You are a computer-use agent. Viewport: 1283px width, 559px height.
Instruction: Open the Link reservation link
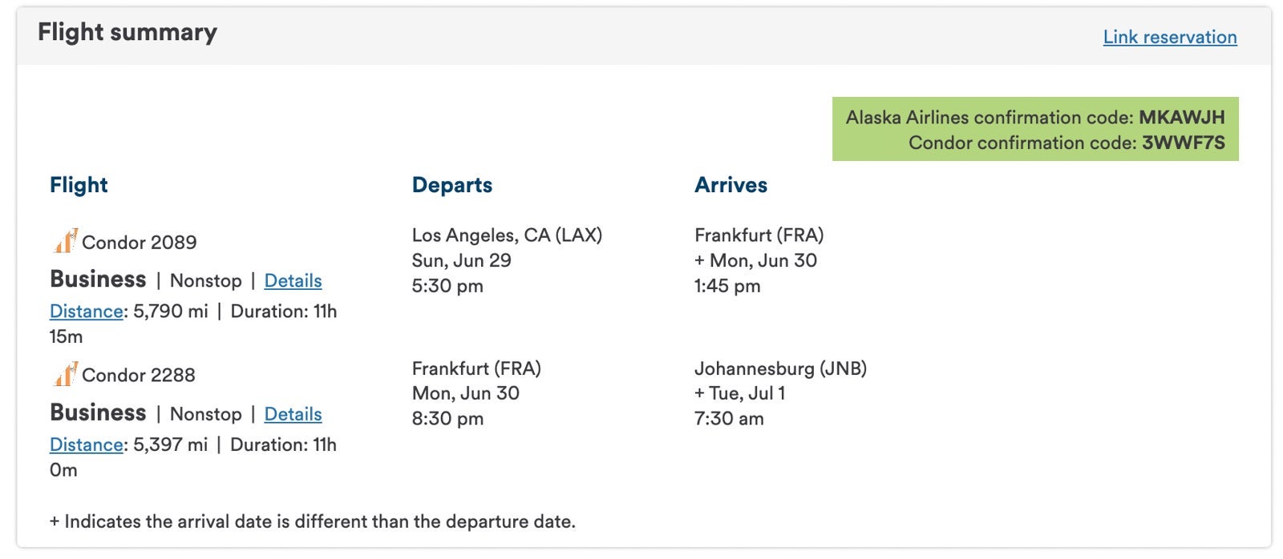click(1170, 37)
